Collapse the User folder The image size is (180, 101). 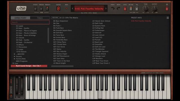coord(13,63)
